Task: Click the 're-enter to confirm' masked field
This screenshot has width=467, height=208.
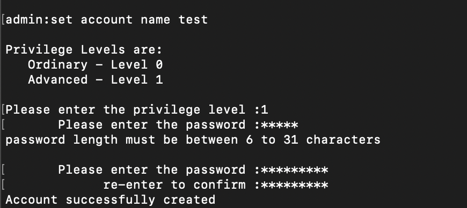Action: (x=294, y=185)
